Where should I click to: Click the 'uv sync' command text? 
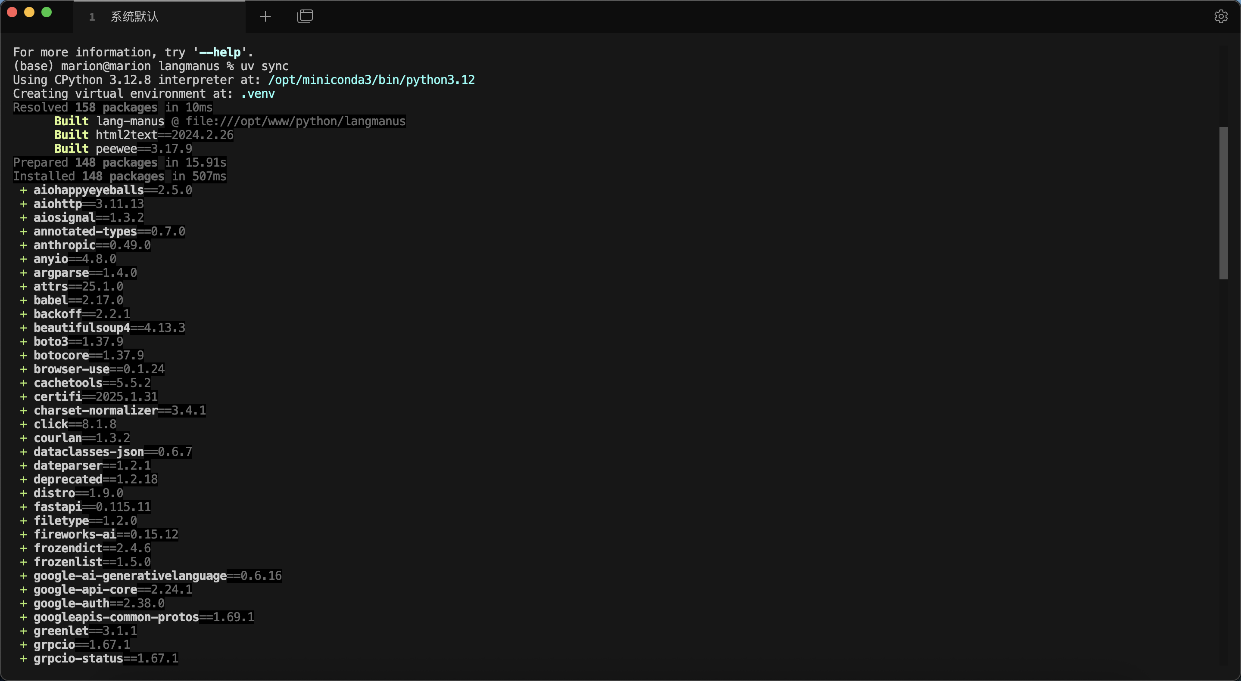(x=265, y=66)
